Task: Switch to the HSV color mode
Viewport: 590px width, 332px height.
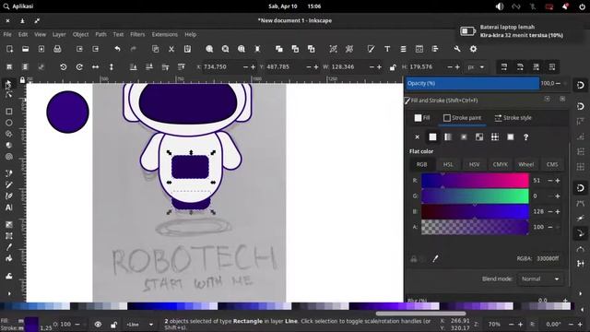Action: point(474,164)
